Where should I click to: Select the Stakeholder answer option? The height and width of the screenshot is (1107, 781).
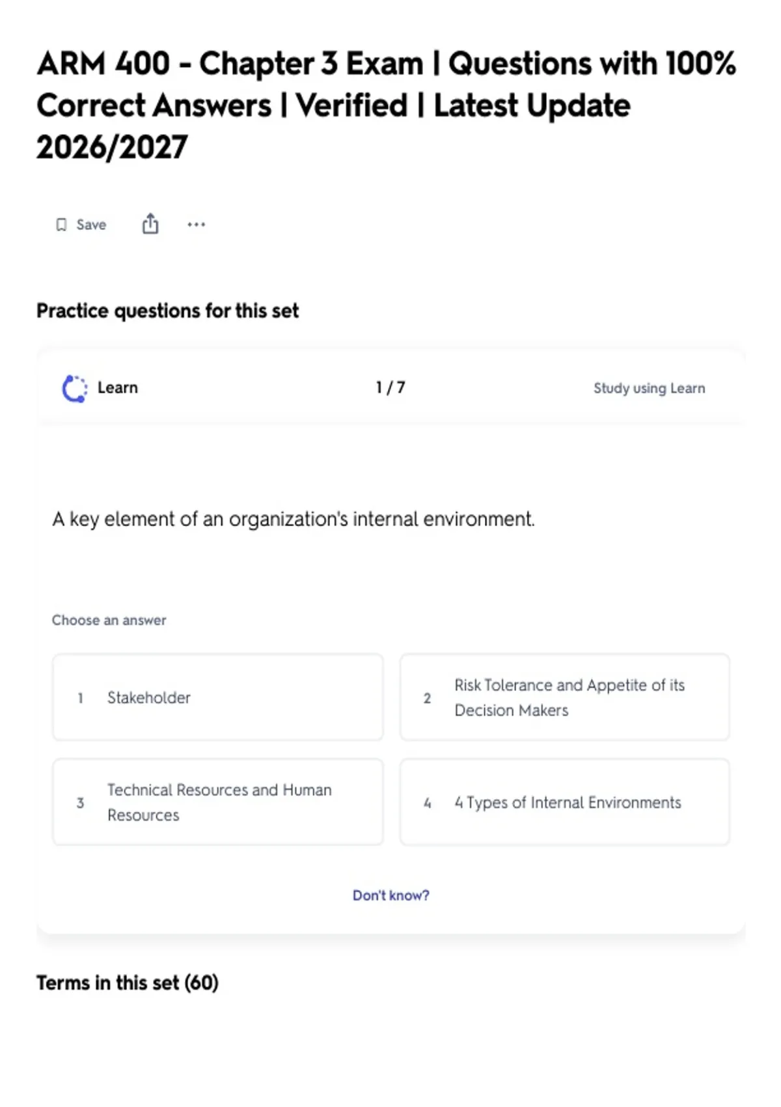(x=218, y=697)
